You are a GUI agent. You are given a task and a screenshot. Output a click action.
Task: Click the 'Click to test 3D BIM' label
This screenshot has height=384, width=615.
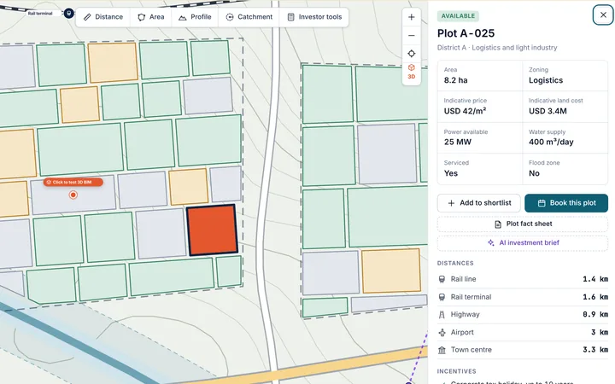pos(73,183)
